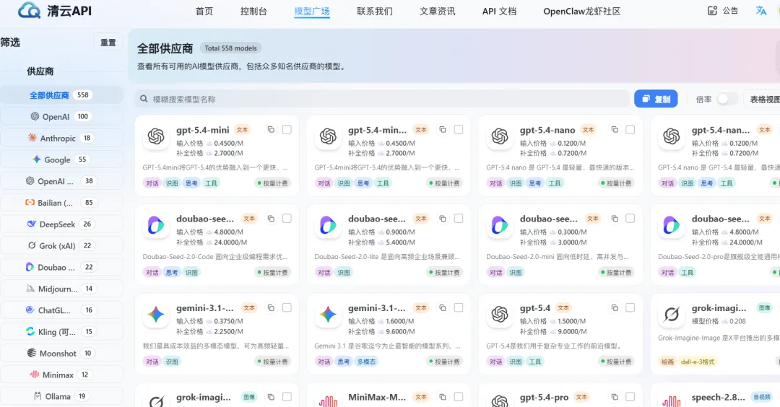Screen dimensions: 780x407
Task: Copy name of Doubao-Seed-2.0-Code card
Action: pos(271,219)
